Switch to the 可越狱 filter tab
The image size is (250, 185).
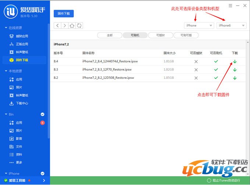[160, 35]
